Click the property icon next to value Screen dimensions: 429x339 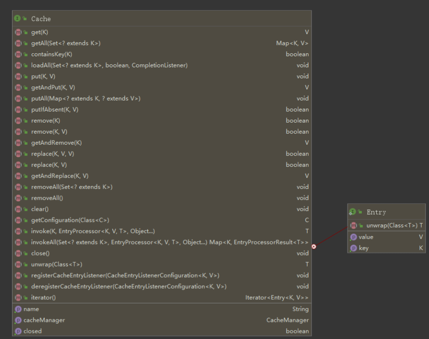click(353, 237)
